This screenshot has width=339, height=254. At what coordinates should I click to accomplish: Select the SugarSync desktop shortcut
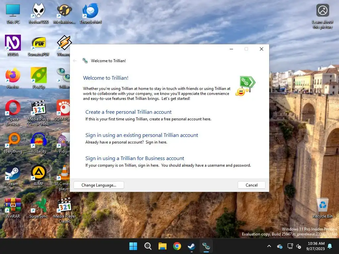click(38, 208)
